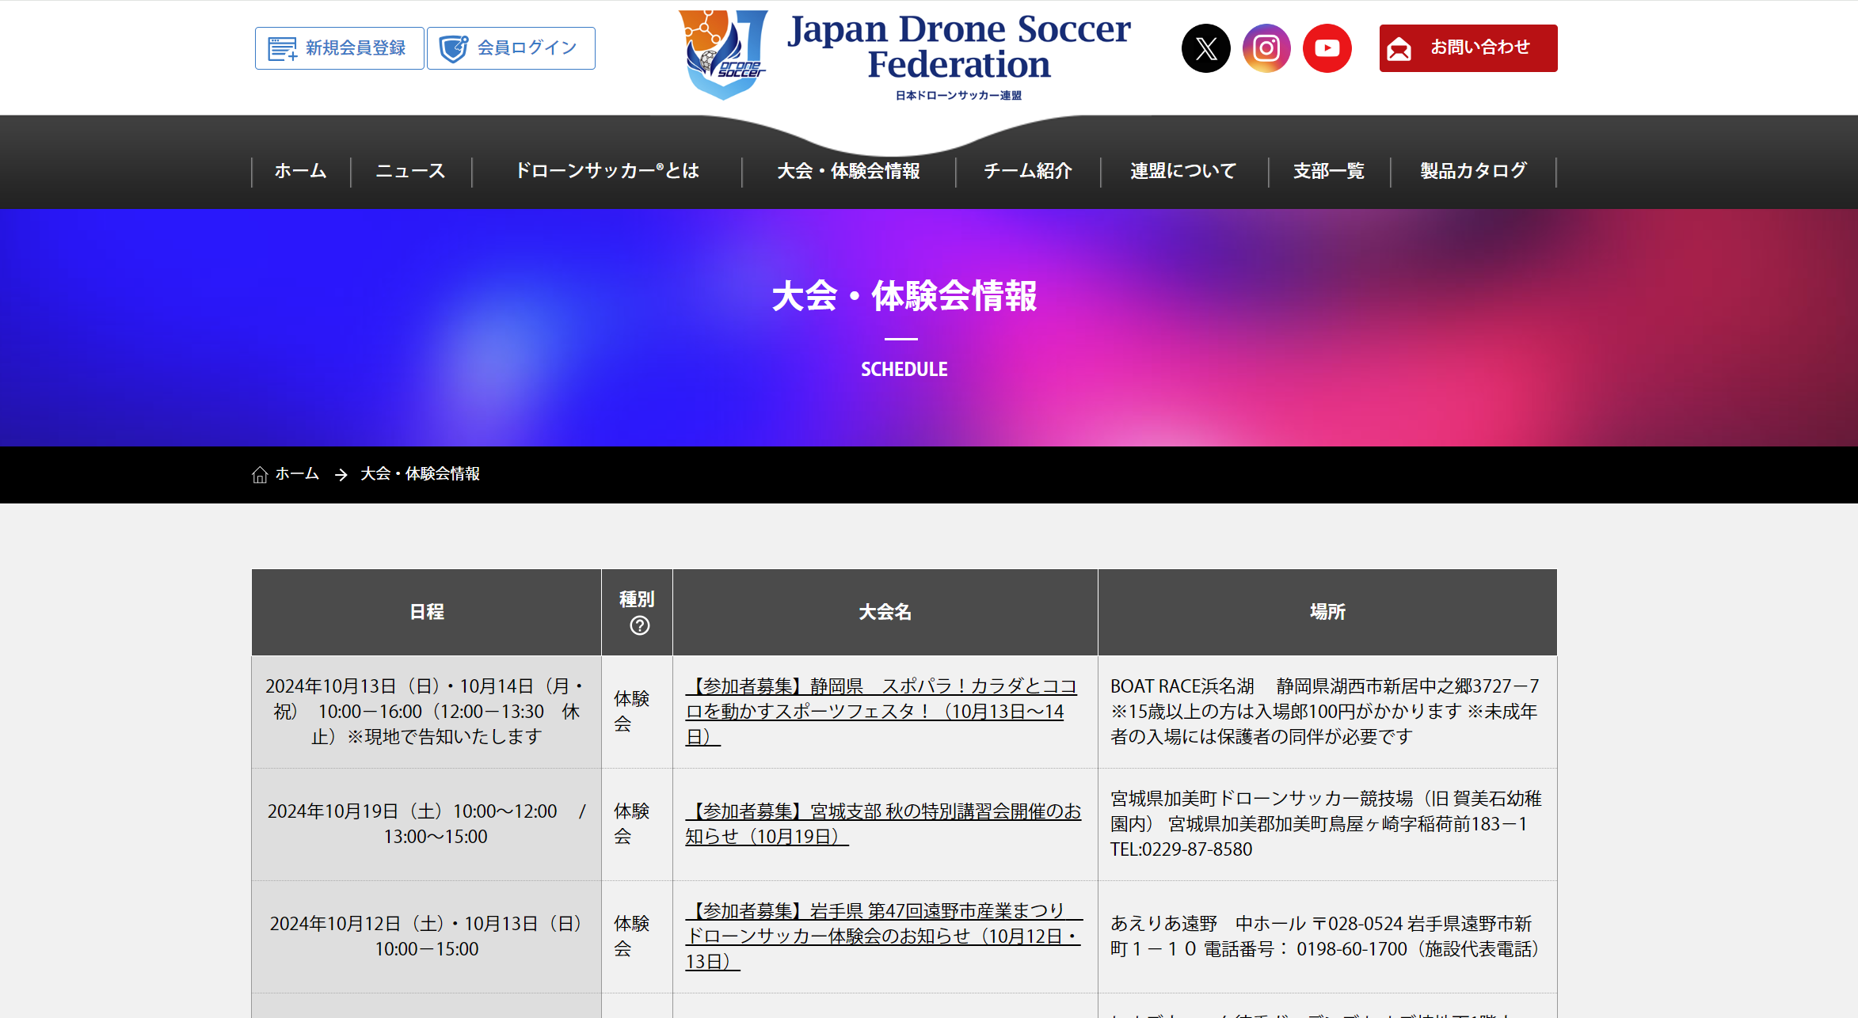Click the 会員ログイン button
1858x1018 pixels.
[511, 48]
